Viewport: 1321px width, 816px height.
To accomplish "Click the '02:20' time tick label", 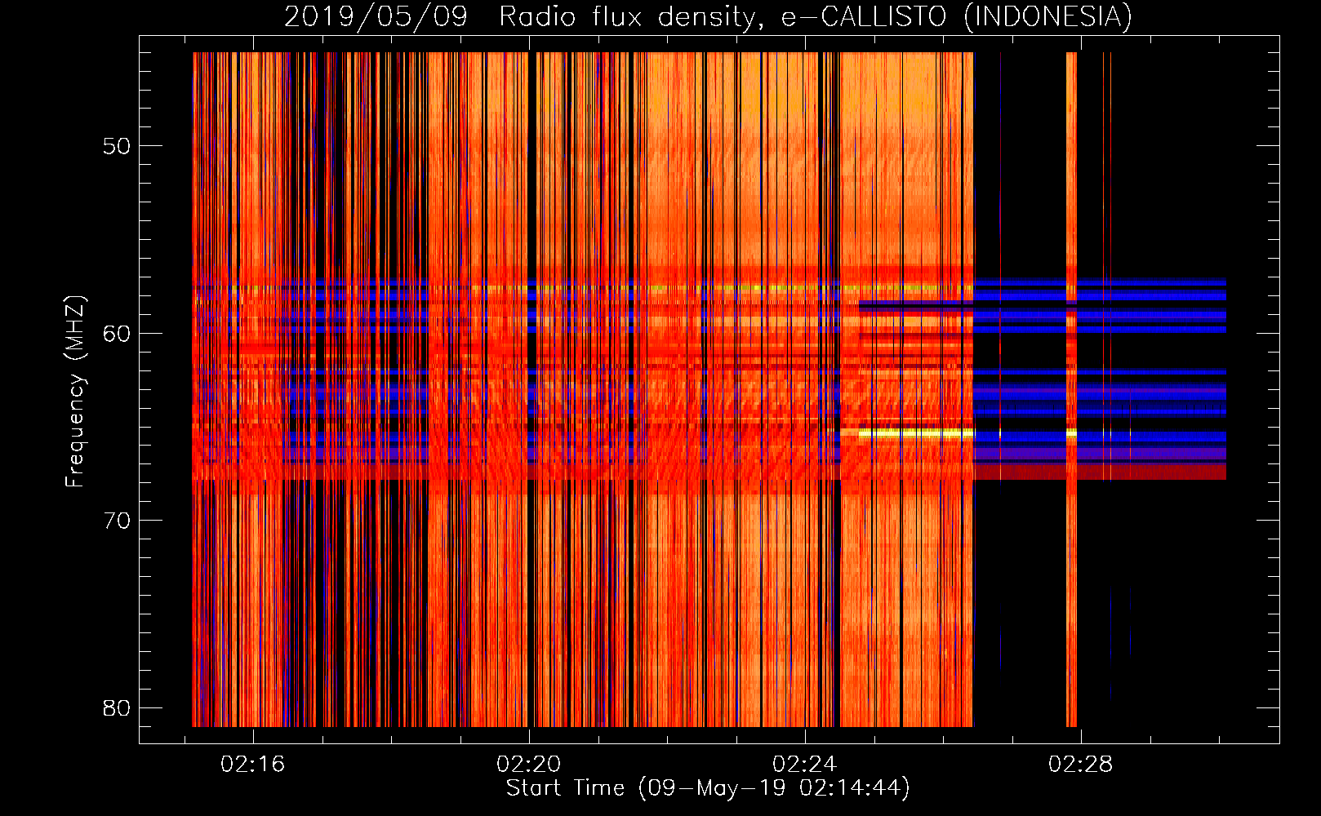I will [x=529, y=764].
